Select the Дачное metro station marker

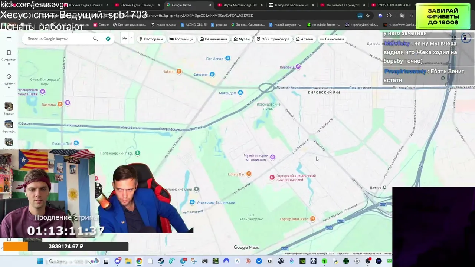pos(384,187)
